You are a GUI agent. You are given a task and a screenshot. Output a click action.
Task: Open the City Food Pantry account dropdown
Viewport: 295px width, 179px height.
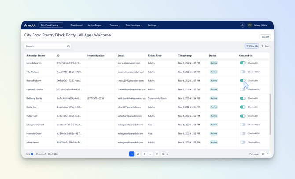[x=51, y=25]
